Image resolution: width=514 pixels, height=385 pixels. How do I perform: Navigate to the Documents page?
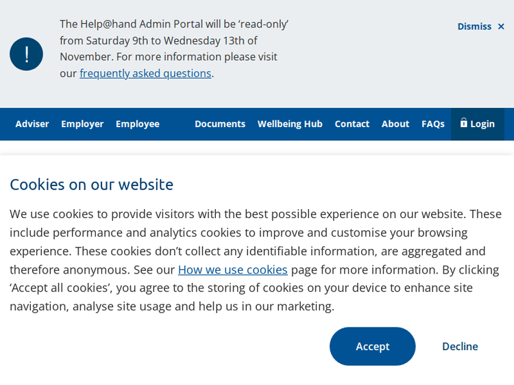point(220,124)
